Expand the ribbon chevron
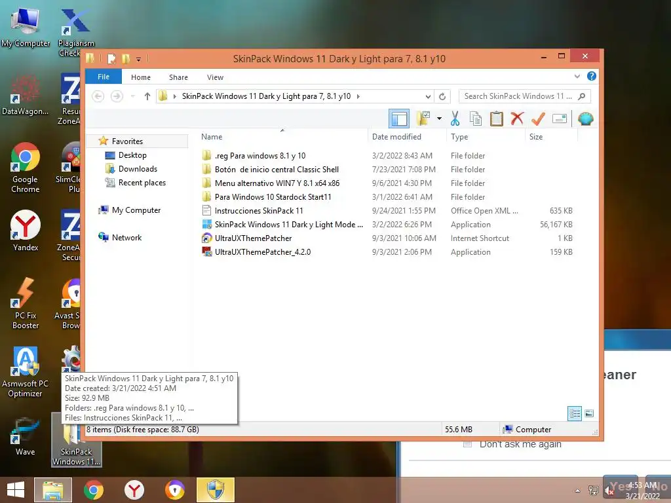Image resolution: width=671 pixels, height=503 pixels. point(577,77)
